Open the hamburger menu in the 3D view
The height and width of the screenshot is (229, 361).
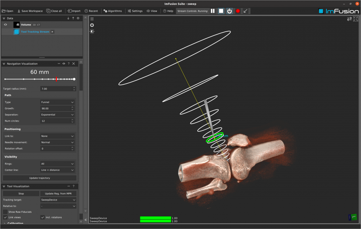[x=92, y=19]
